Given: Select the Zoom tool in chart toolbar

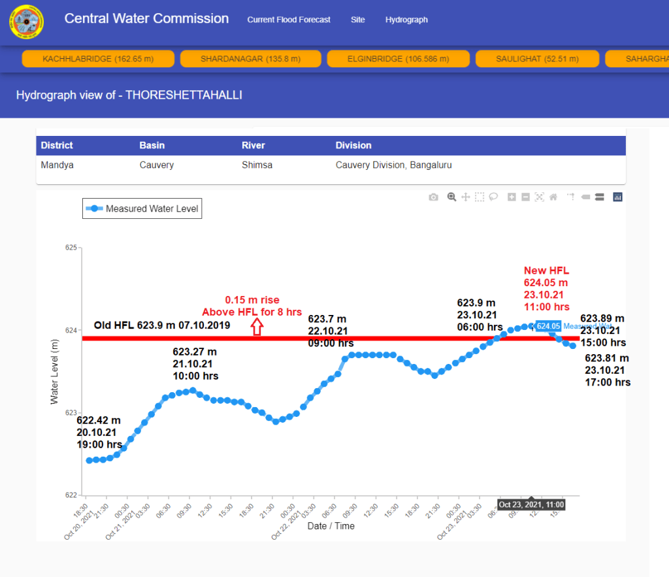Looking at the screenshot, I should (x=451, y=197).
